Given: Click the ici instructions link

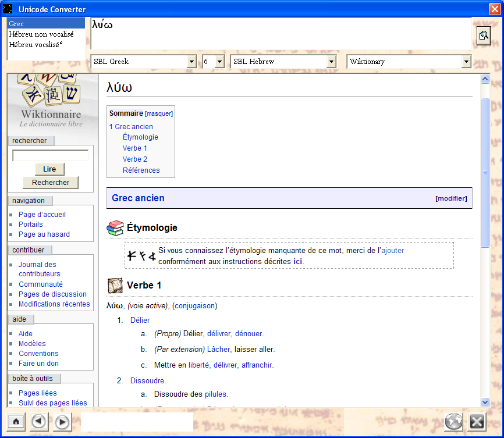Looking at the screenshot, I should tap(297, 261).
